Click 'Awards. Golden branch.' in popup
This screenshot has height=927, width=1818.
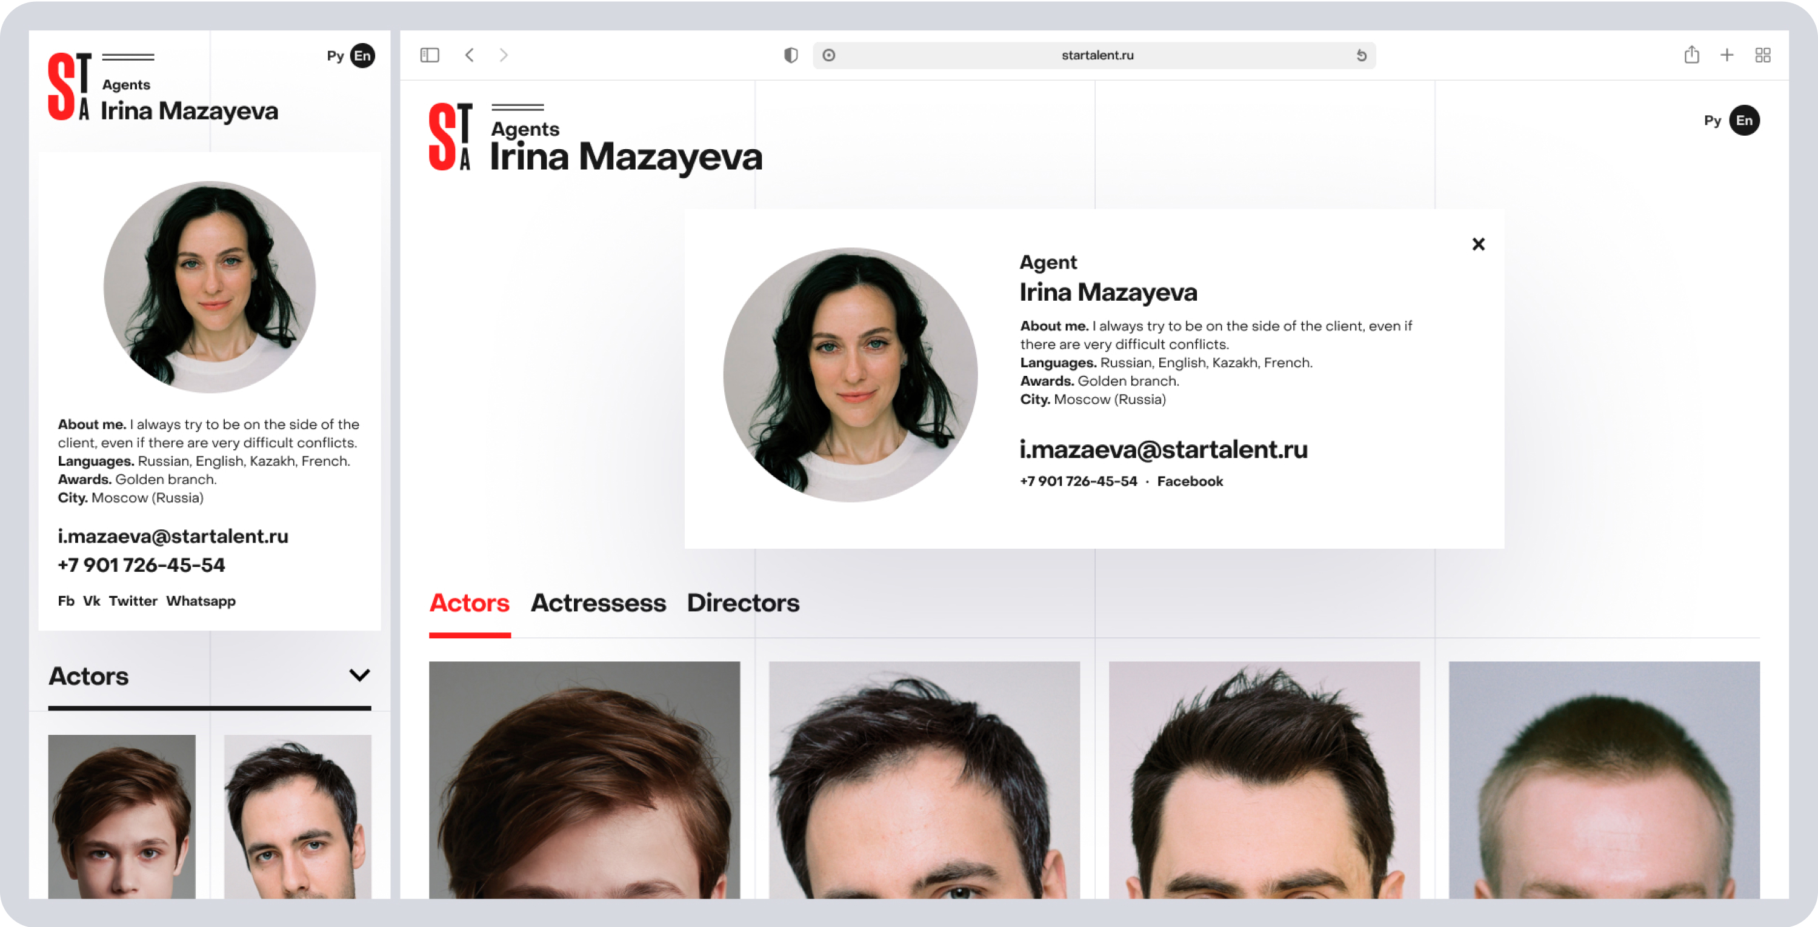tap(1099, 381)
